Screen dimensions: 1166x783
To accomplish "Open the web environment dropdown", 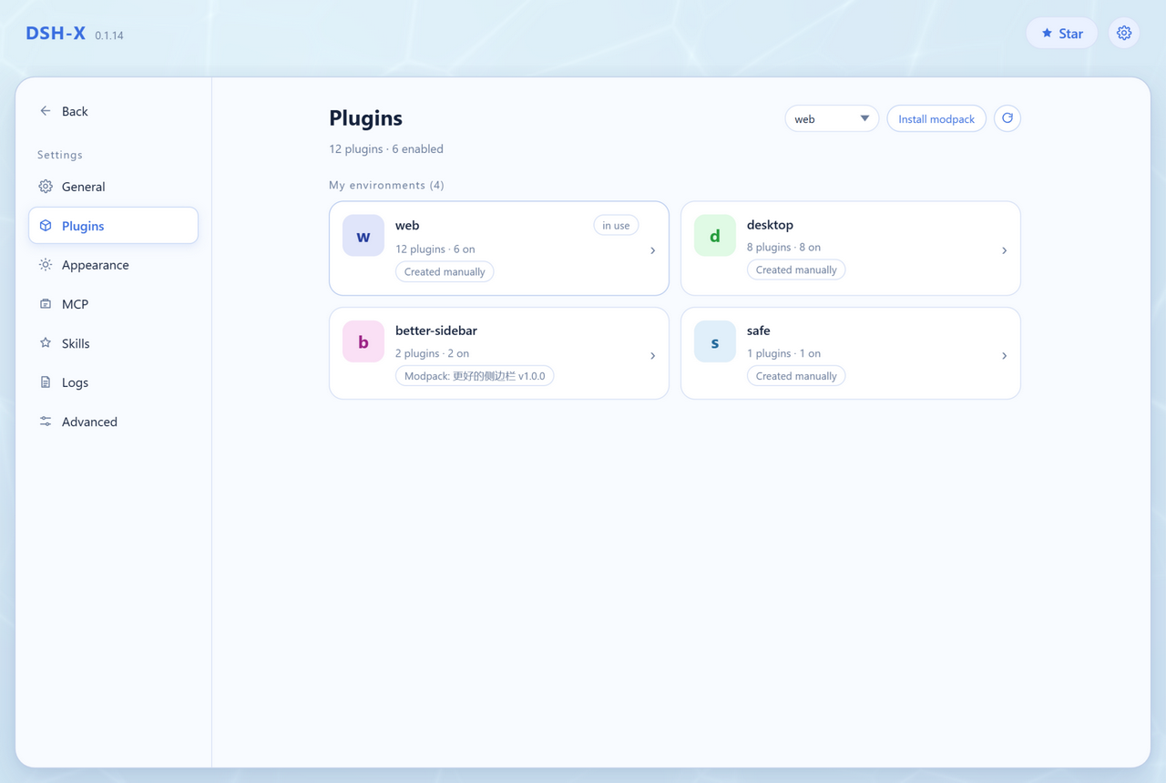I will [832, 118].
